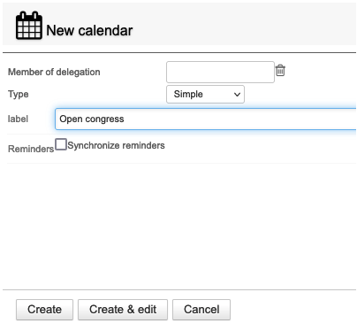This screenshot has width=357, height=323.
Task: Click into the label field containing Open congress
Action: (x=206, y=119)
